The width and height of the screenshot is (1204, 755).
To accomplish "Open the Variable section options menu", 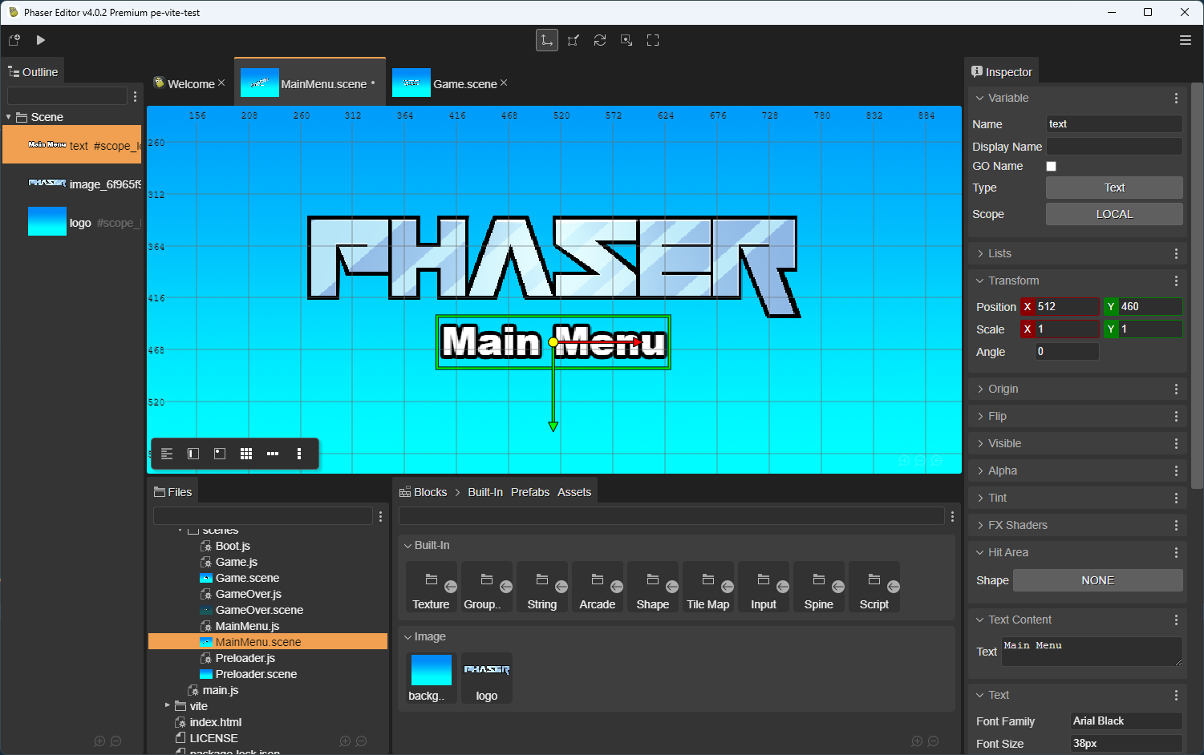I will coord(1176,98).
